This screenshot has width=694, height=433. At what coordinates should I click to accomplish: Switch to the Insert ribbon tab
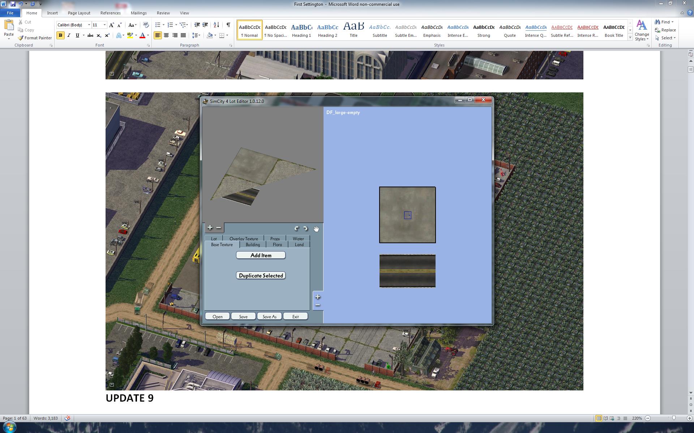point(52,13)
